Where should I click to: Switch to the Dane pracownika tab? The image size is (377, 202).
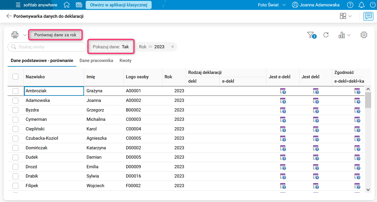[x=96, y=61]
